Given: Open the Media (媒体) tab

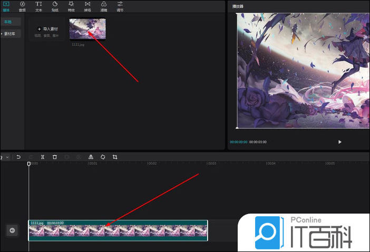Looking at the screenshot, I should click(x=6, y=6).
